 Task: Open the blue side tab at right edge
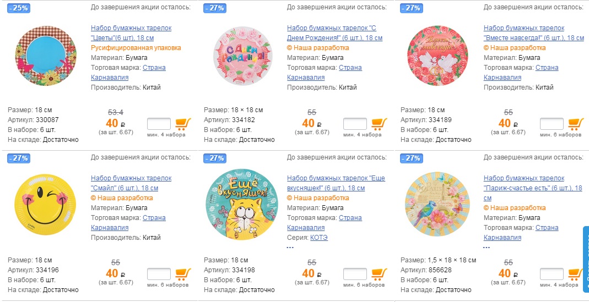pyautogui.click(x=586, y=259)
